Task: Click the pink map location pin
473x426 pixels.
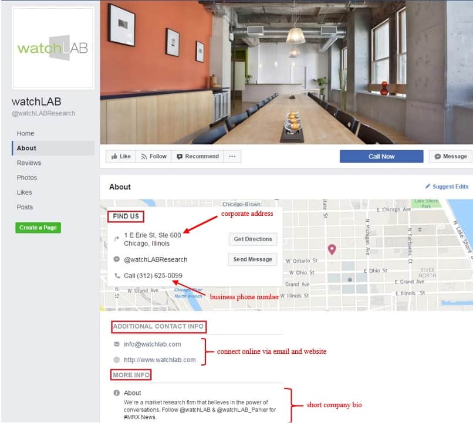Action: (x=332, y=249)
